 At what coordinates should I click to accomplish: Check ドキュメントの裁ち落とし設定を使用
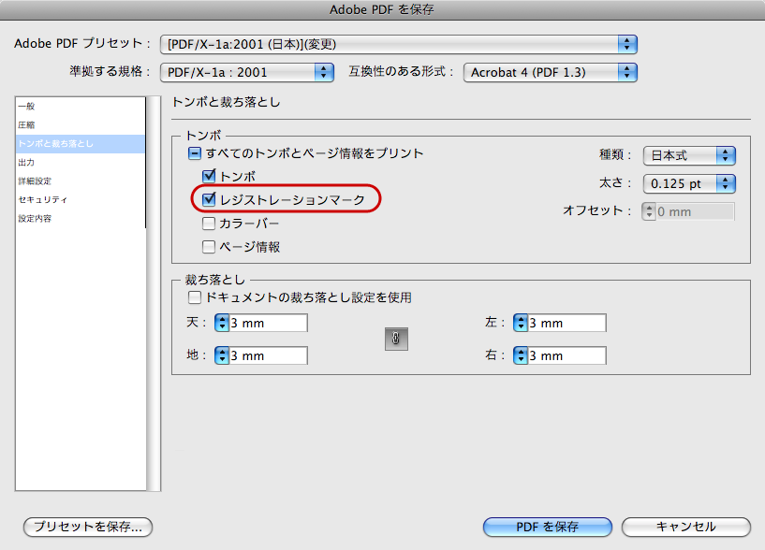pos(194,297)
